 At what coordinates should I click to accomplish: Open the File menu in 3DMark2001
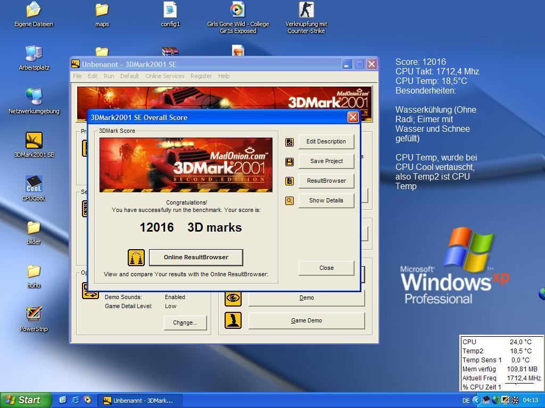coord(77,76)
